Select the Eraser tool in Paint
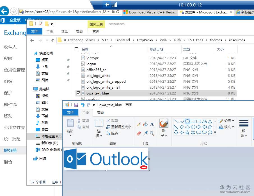Screen dimensions: 254x196 (139, 133)
